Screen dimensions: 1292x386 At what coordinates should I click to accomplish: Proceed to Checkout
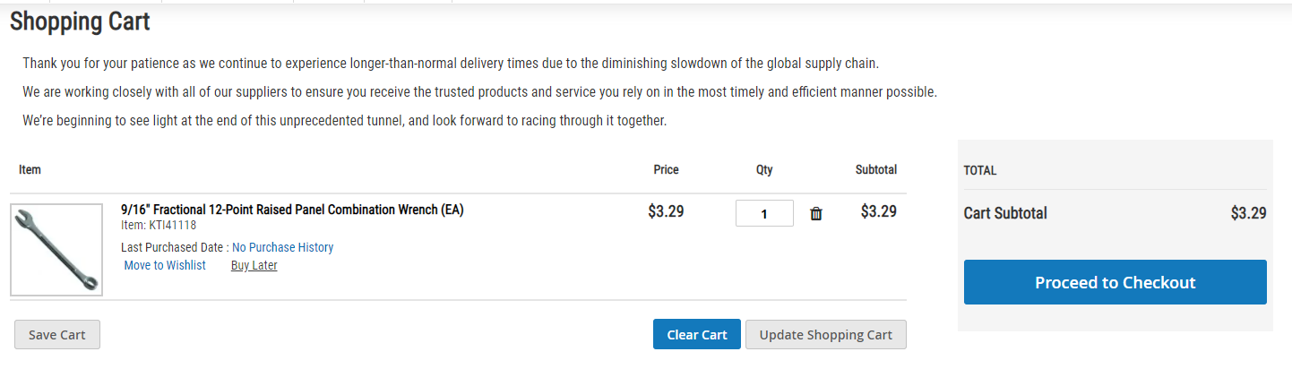click(x=1115, y=282)
